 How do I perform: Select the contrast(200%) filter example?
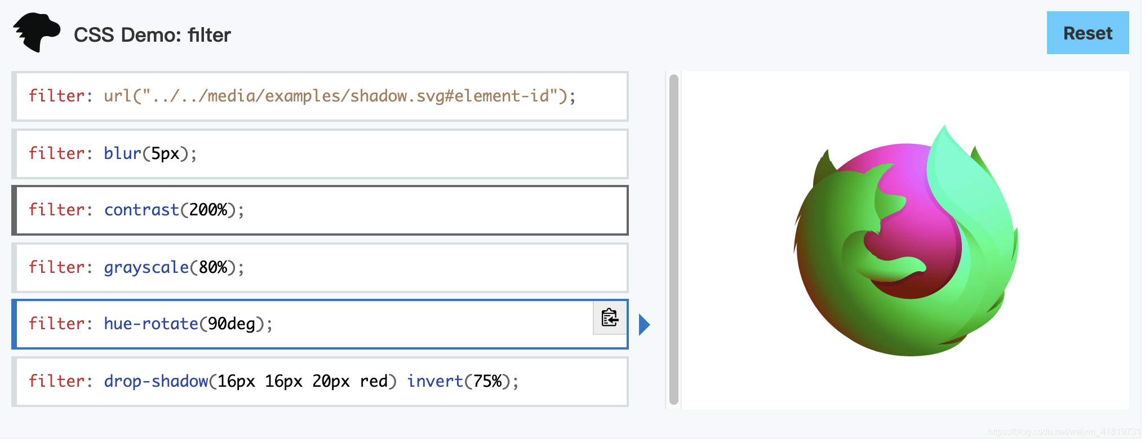click(321, 211)
